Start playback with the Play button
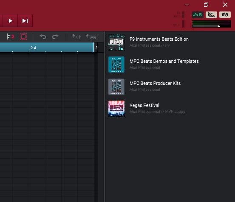The width and height of the screenshot is (235, 202). click(x=10, y=21)
